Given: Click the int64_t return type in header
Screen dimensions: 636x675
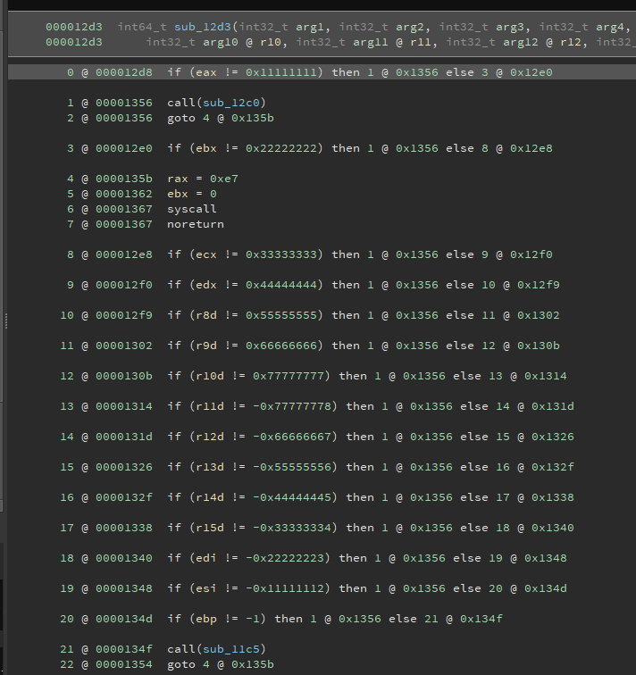Looking at the screenshot, I should [x=138, y=27].
